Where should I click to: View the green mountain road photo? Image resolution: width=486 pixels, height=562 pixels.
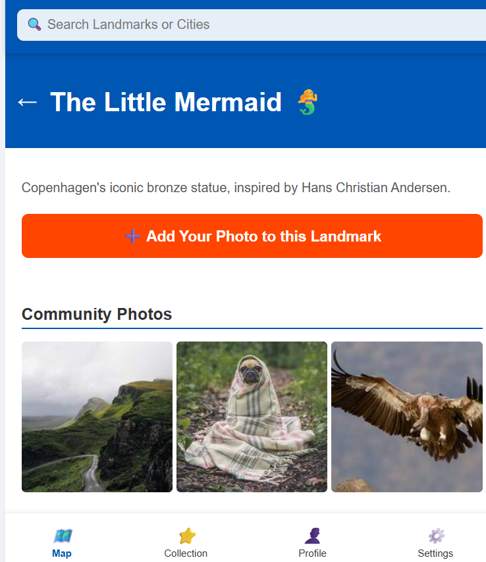click(x=97, y=417)
